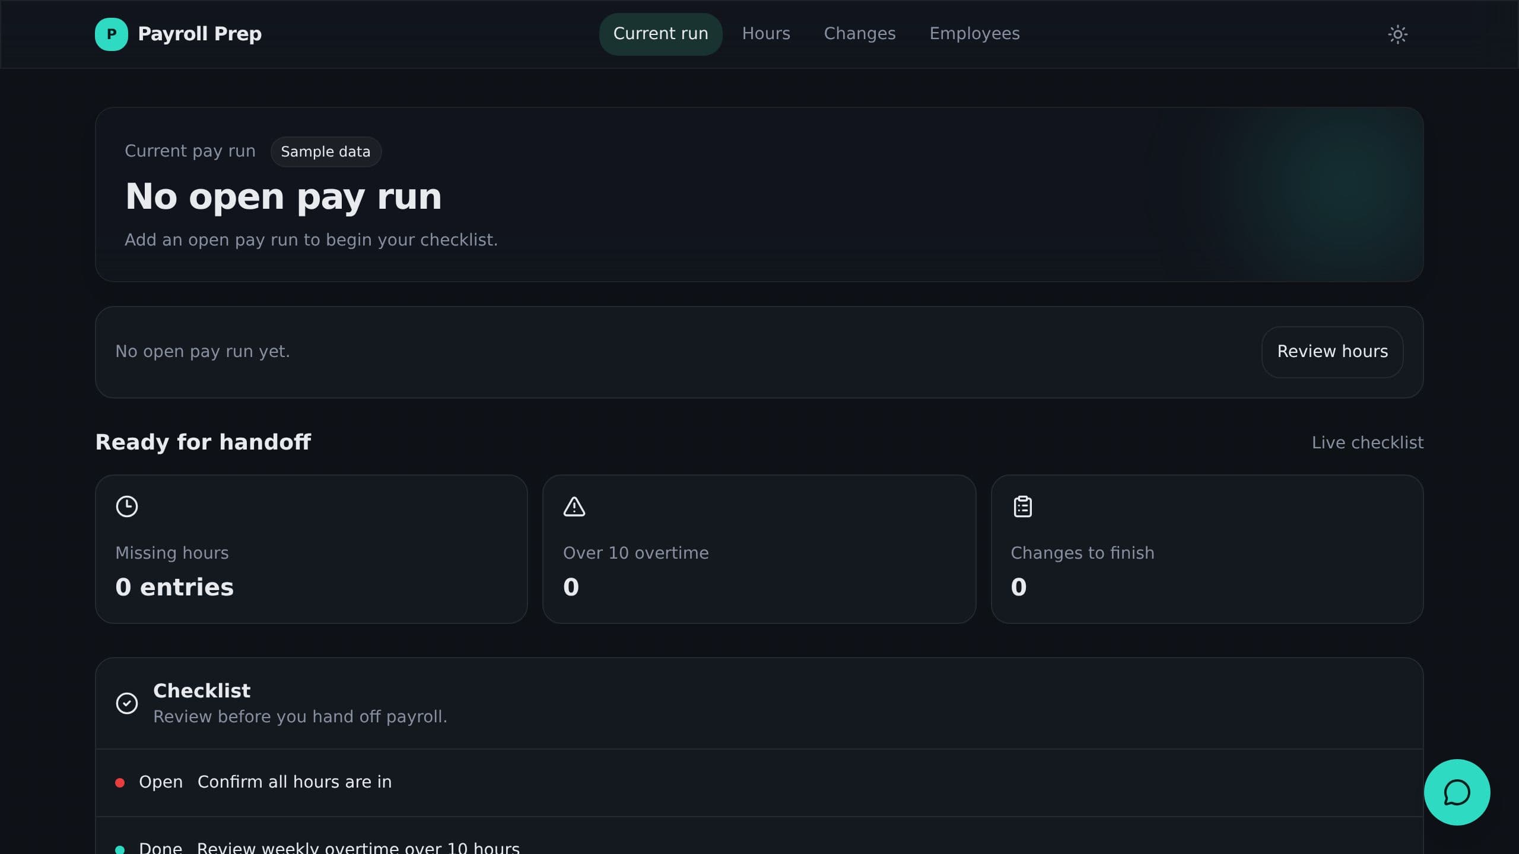Click the Review hours button
Image resolution: width=1519 pixels, height=854 pixels.
1332,352
